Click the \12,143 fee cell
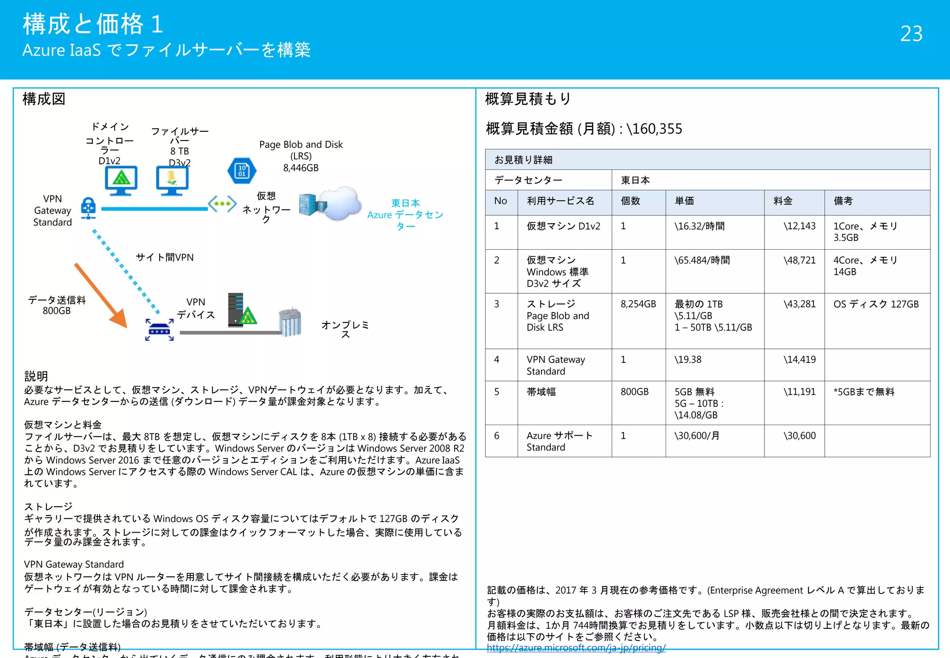This screenshot has width=950, height=658. coord(795,232)
